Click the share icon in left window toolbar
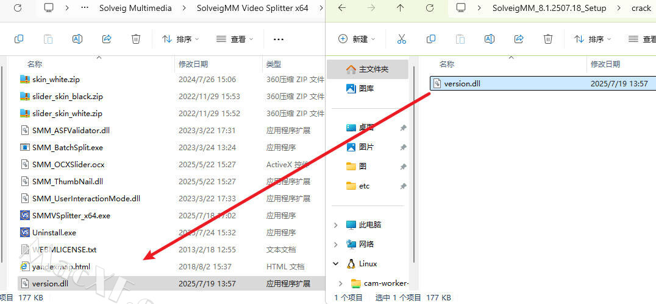The width and height of the screenshot is (656, 304). tap(107, 39)
